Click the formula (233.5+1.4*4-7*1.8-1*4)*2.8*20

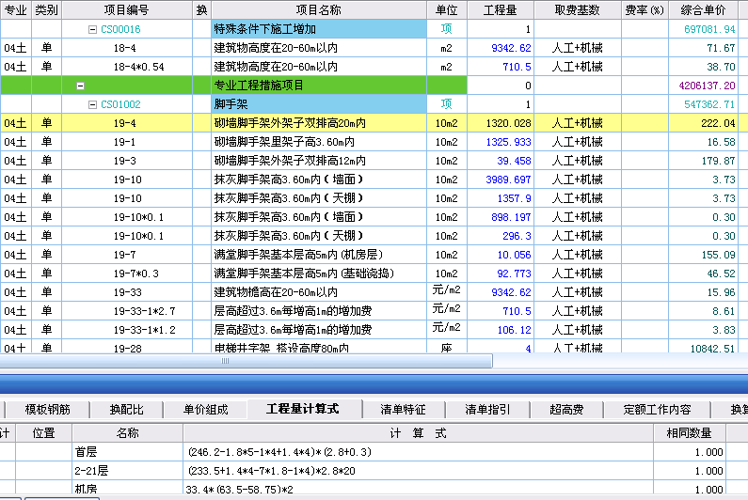(x=271, y=471)
